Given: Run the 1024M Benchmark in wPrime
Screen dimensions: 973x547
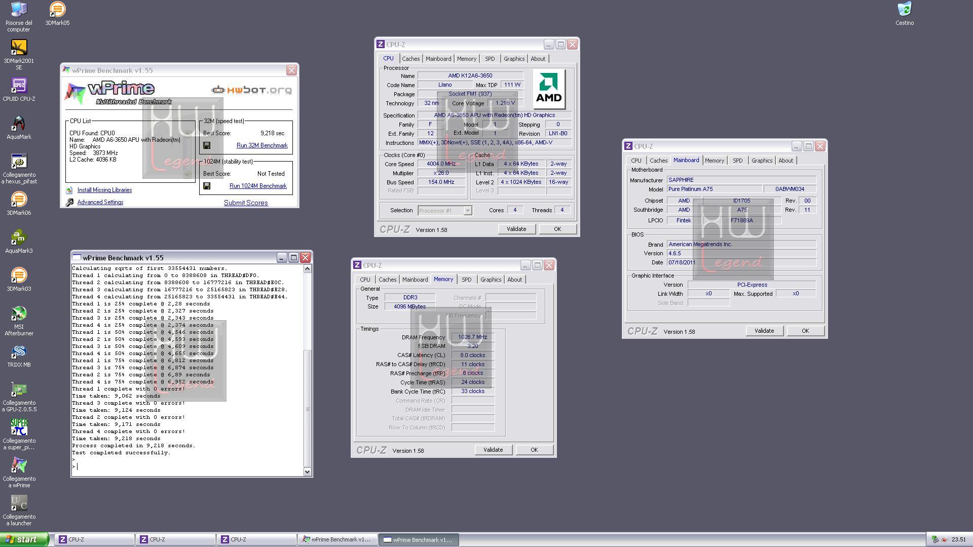Looking at the screenshot, I should click(x=258, y=186).
